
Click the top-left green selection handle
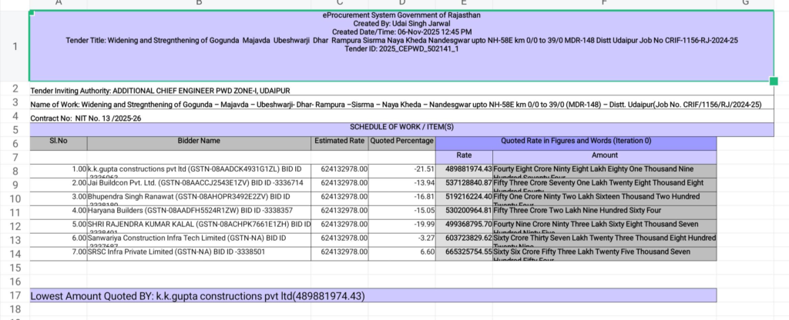click(x=31, y=12)
